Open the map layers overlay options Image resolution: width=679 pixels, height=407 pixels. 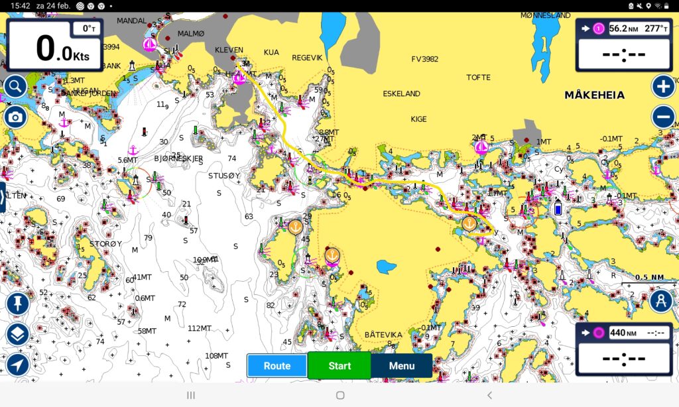point(18,334)
